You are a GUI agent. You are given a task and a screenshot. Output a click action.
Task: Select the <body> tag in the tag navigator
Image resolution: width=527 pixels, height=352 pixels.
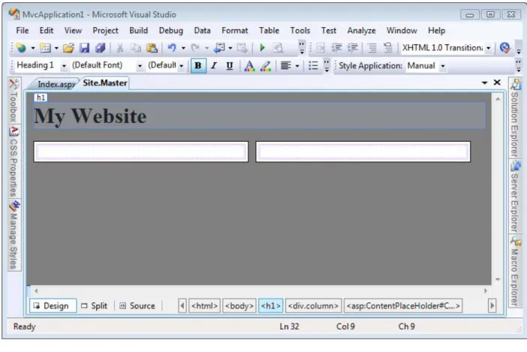click(x=239, y=305)
